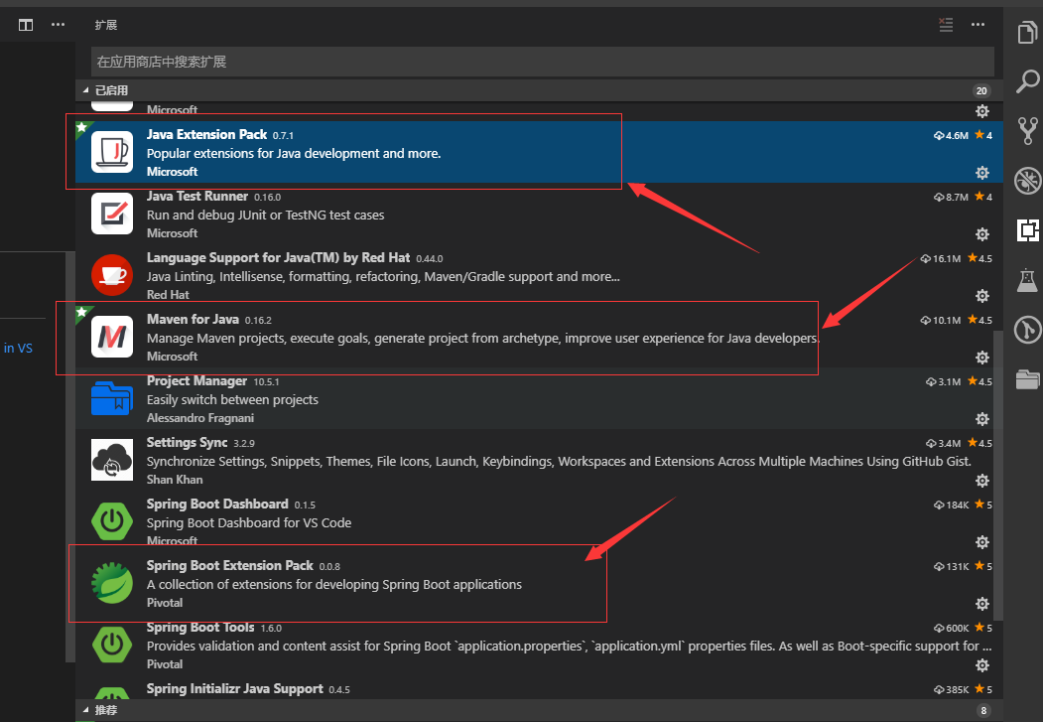Collapse the 已启用 (Enabled) section
The height and width of the screenshot is (722, 1043).
pyautogui.click(x=85, y=90)
